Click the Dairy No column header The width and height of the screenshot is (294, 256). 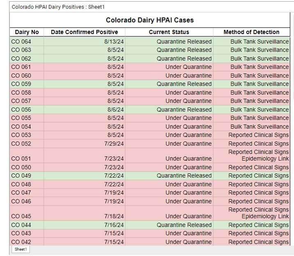click(x=27, y=32)
